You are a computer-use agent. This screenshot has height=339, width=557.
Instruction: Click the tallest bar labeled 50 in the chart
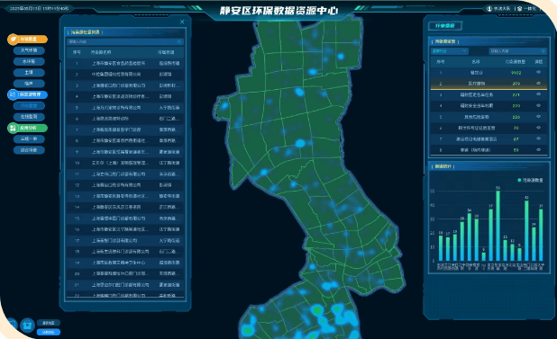[x=498, y=226]
